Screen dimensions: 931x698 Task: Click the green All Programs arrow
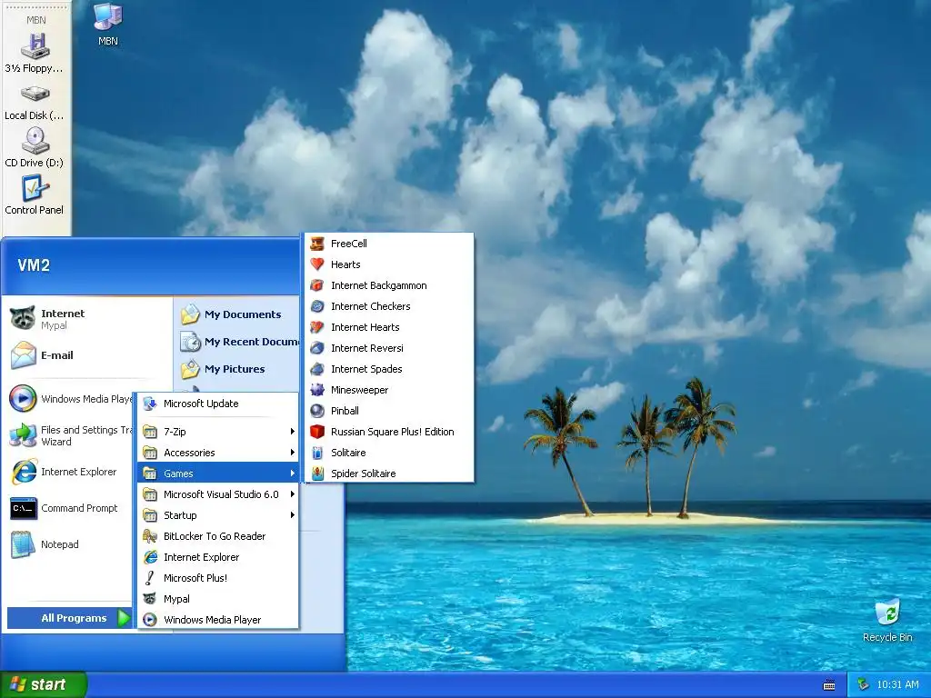[x=124, y=618]
